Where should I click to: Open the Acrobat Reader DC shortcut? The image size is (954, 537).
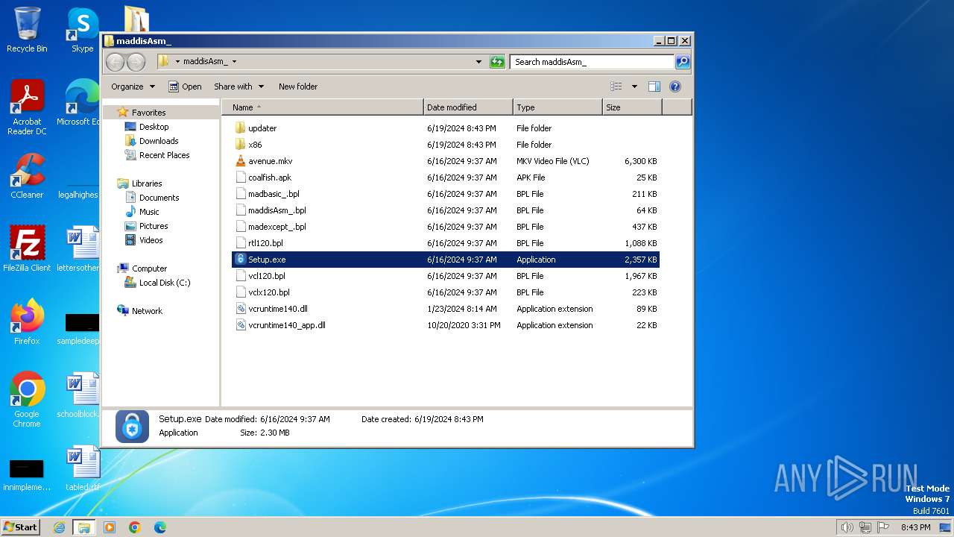coord(27,108)
